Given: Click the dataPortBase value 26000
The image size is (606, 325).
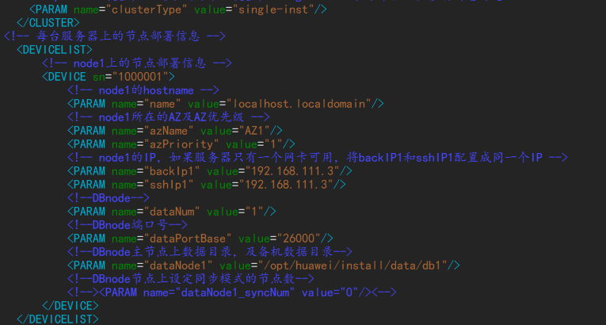Looking at the screenshot, I should pos(299,238).
